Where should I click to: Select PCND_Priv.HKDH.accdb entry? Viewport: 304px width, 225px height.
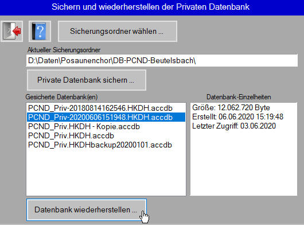(106, 135)
